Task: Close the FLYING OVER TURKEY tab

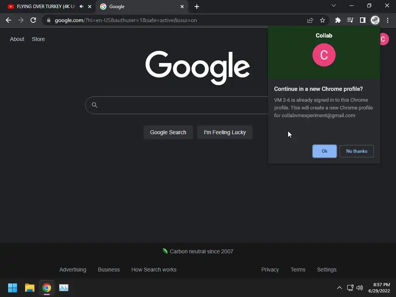Action: coord(90,7)
